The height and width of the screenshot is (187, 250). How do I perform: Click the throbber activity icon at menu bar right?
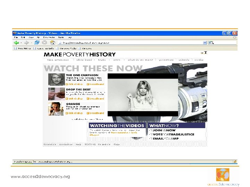click(235, 37)
